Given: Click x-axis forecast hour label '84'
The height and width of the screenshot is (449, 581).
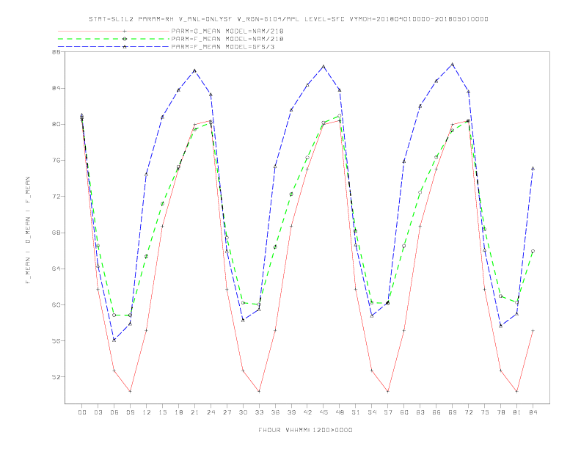Looking at the screenshot, I should [533, 412].
